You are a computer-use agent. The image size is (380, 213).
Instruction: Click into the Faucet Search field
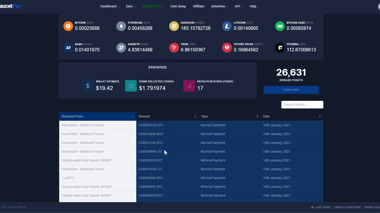(x=302, y=104)
